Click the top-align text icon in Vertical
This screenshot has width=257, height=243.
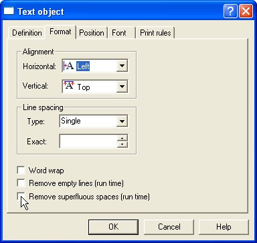[x=69, y=86]
